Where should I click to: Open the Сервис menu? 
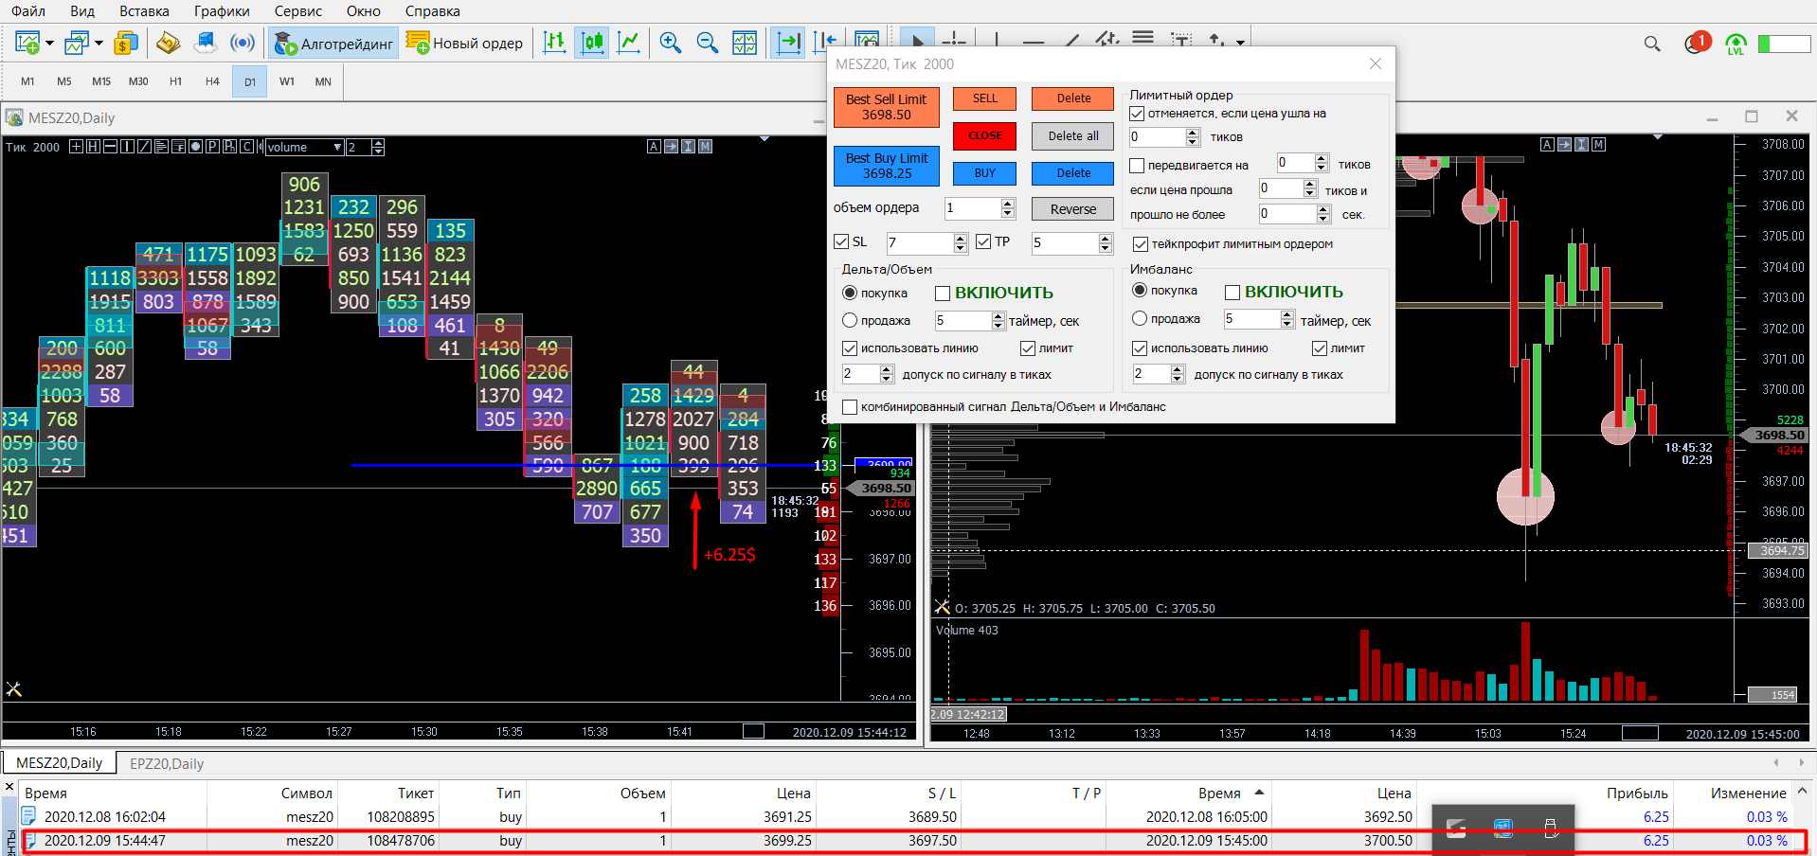click(298, 11)
